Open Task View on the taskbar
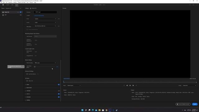The image size is (199, 112). coord(89,110)
